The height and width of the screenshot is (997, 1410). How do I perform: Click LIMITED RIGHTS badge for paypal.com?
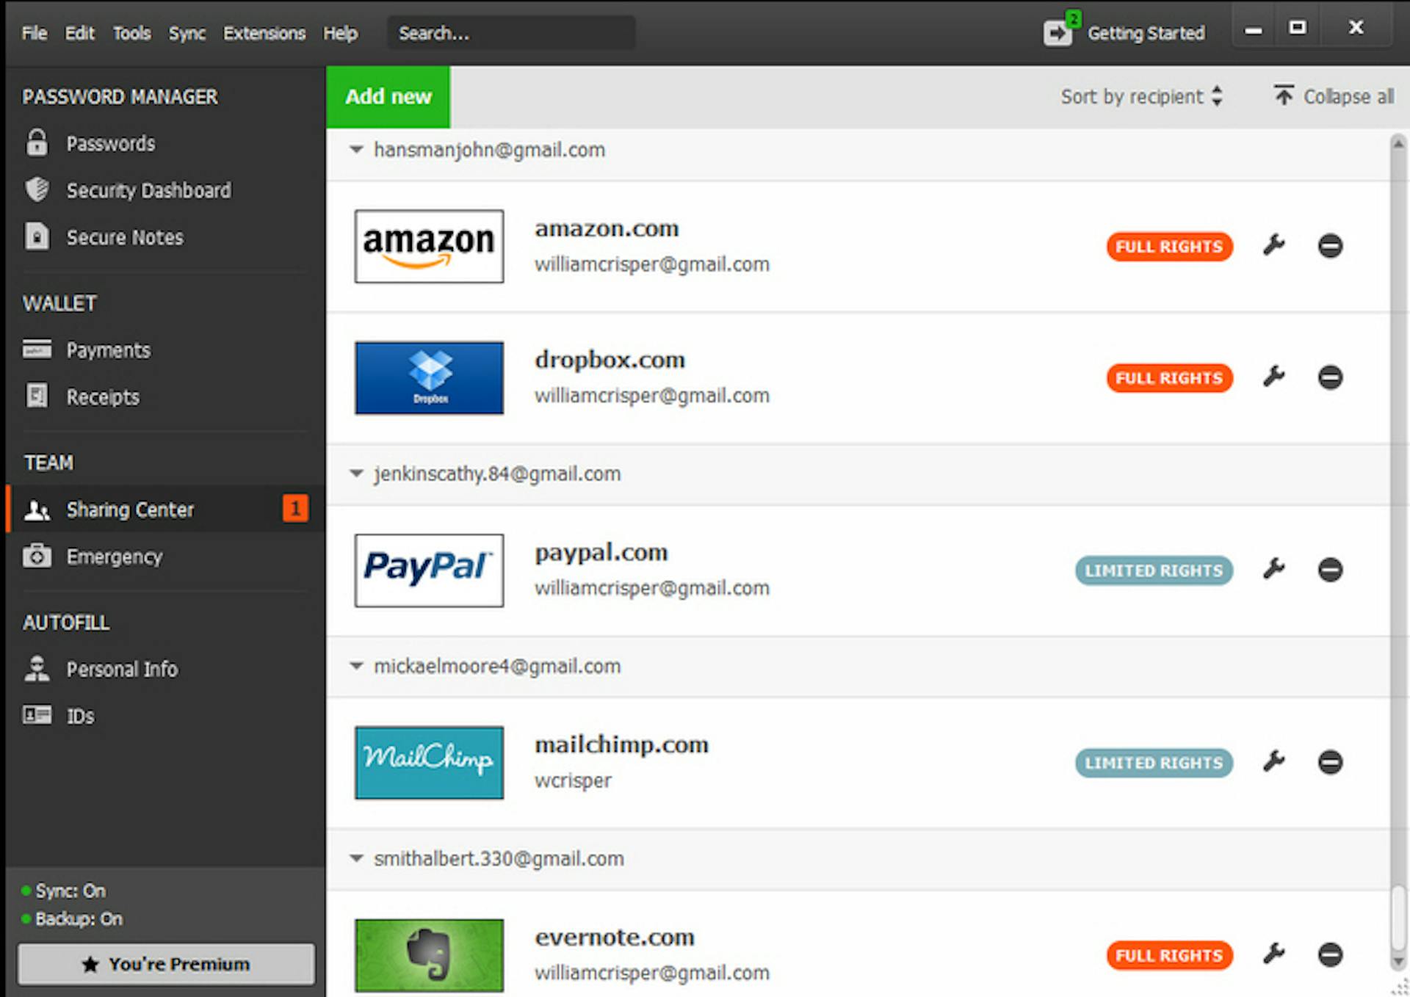1154,570
